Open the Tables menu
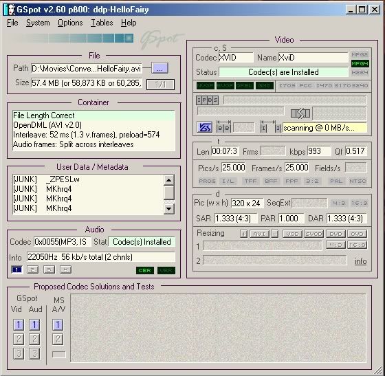This screenshot has width=385, height=376. (x=102, y=23)
